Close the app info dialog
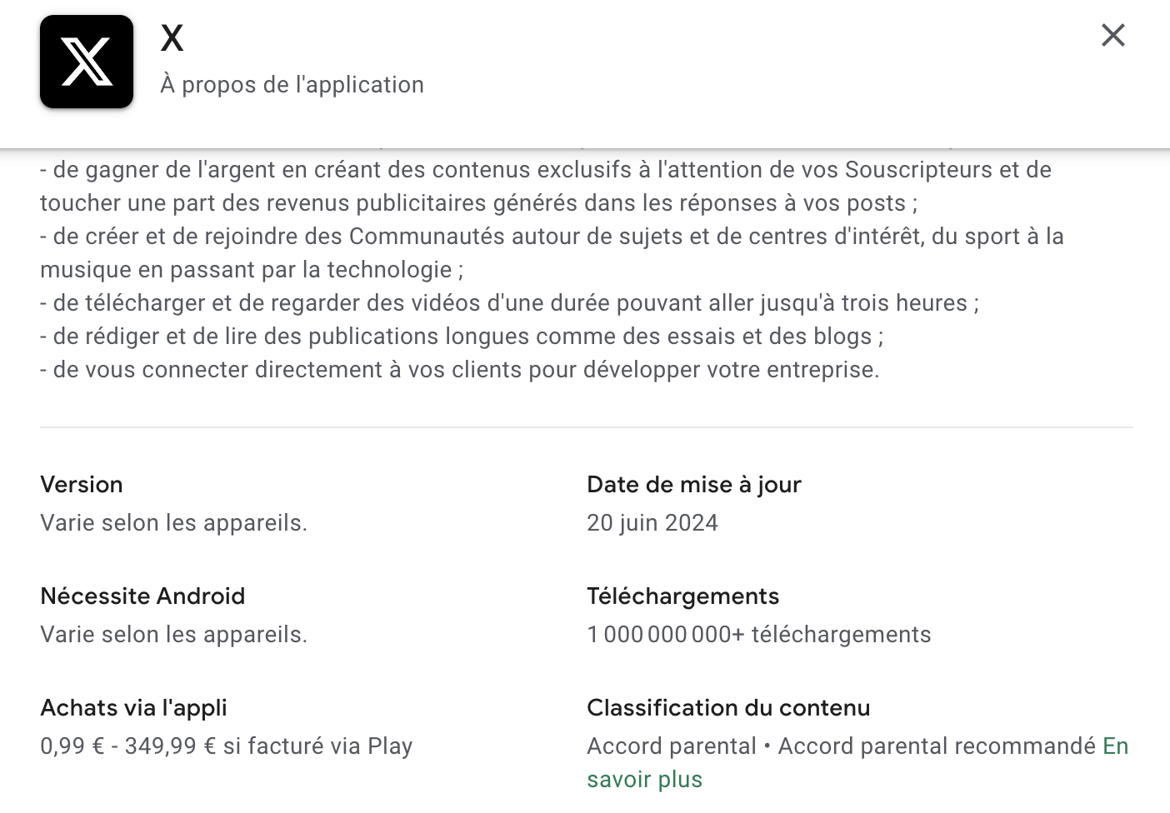 point(1113,35)
